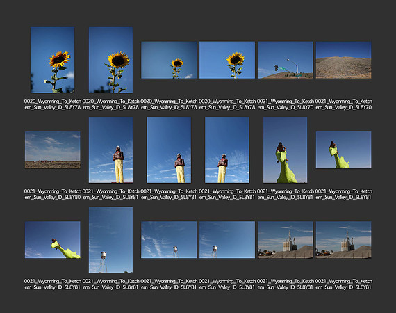Image resolution: width=396 pixels, height=313 pixels.
Task: Select the traffic light and streetlamp thumbnail
Action: tap(286, 61)
